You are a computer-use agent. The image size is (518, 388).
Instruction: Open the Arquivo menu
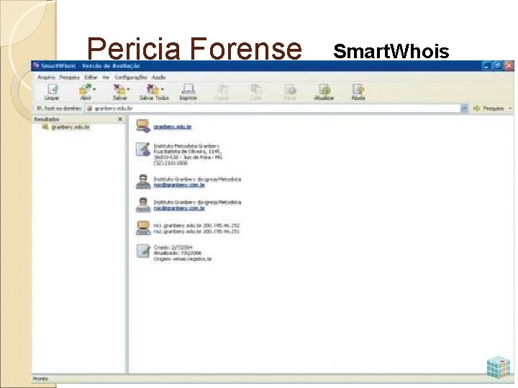46,77
